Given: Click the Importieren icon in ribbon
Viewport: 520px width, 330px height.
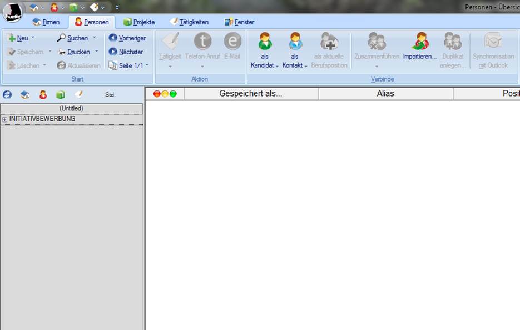Looking at the screenshot, I should (x=419, y=42).
